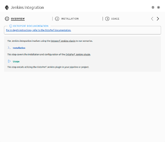Click the step 1 circle number icon
The height and width of the screenshot is (142, 165).
7,19
